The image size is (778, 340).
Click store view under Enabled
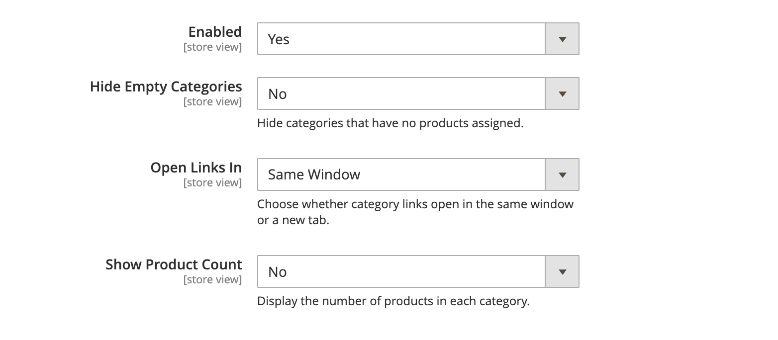click(212, 47)
